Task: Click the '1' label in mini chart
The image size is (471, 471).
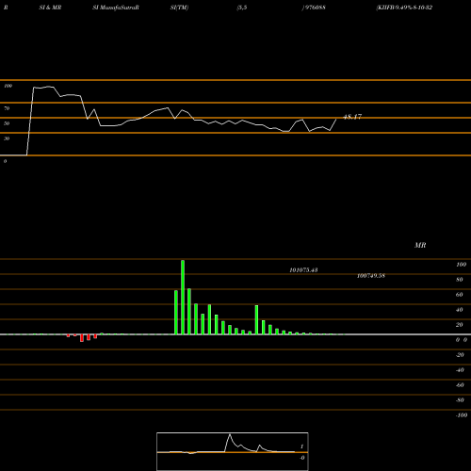Action: tap(301, 447)
